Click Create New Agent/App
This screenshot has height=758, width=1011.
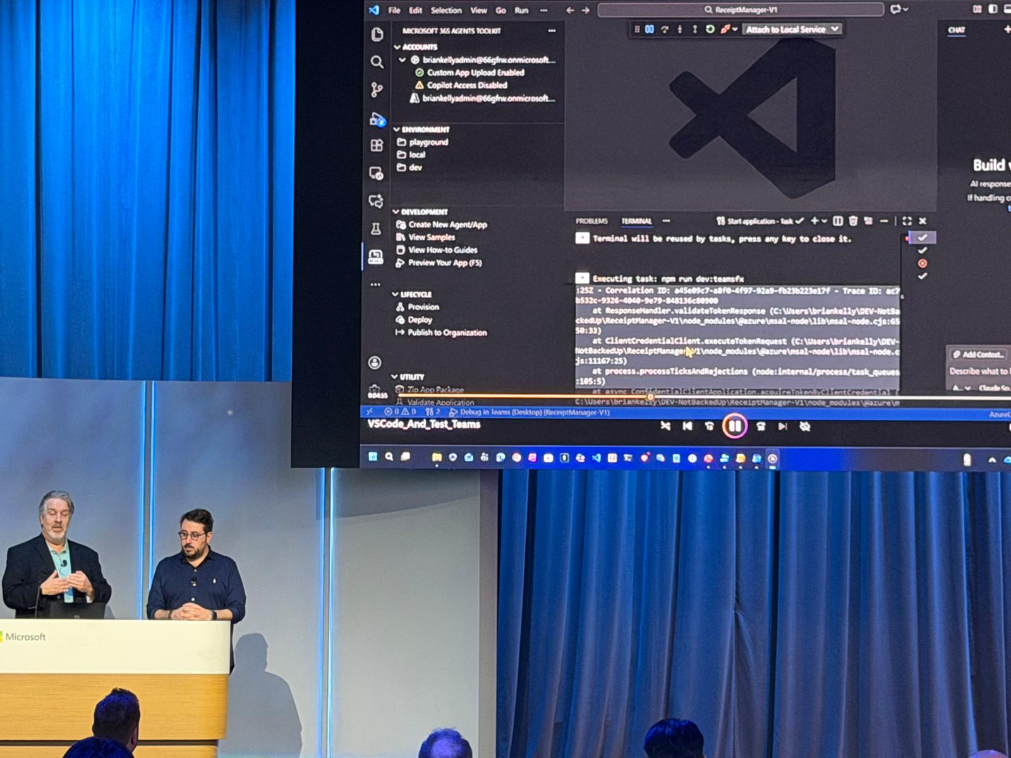(447, 225)
